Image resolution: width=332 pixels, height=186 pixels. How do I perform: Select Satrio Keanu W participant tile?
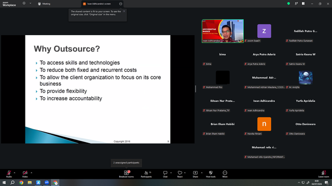pos(306,54)
